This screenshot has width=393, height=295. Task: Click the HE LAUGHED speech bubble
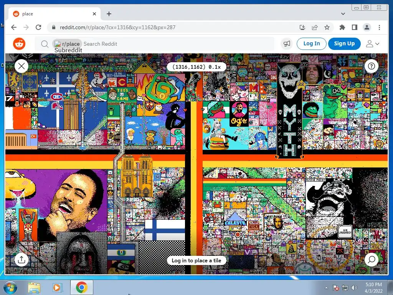(x=345, y=232)
